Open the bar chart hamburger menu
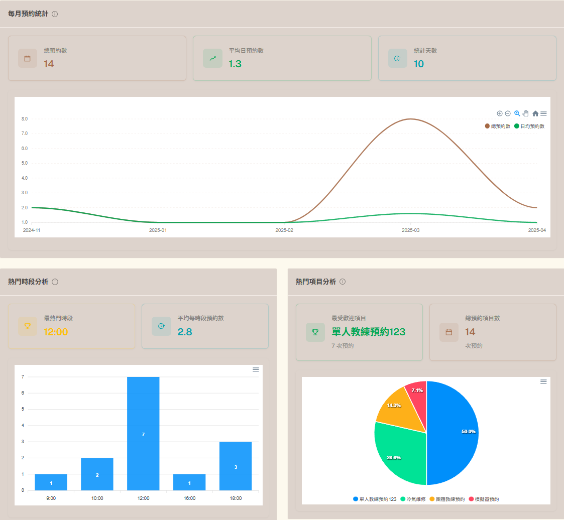Image resolution: width=564 pixels, height=520 pixels. coord(256,369)
